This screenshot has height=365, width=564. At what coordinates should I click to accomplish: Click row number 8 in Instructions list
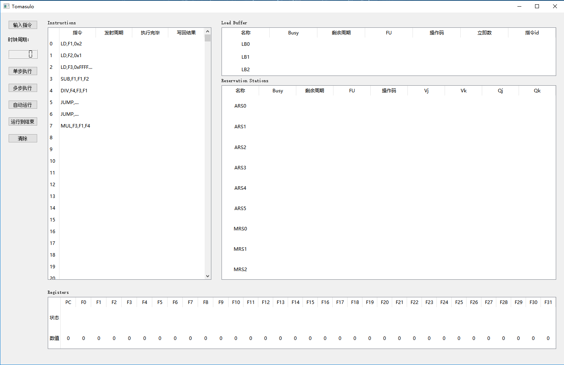coord(54,138)
